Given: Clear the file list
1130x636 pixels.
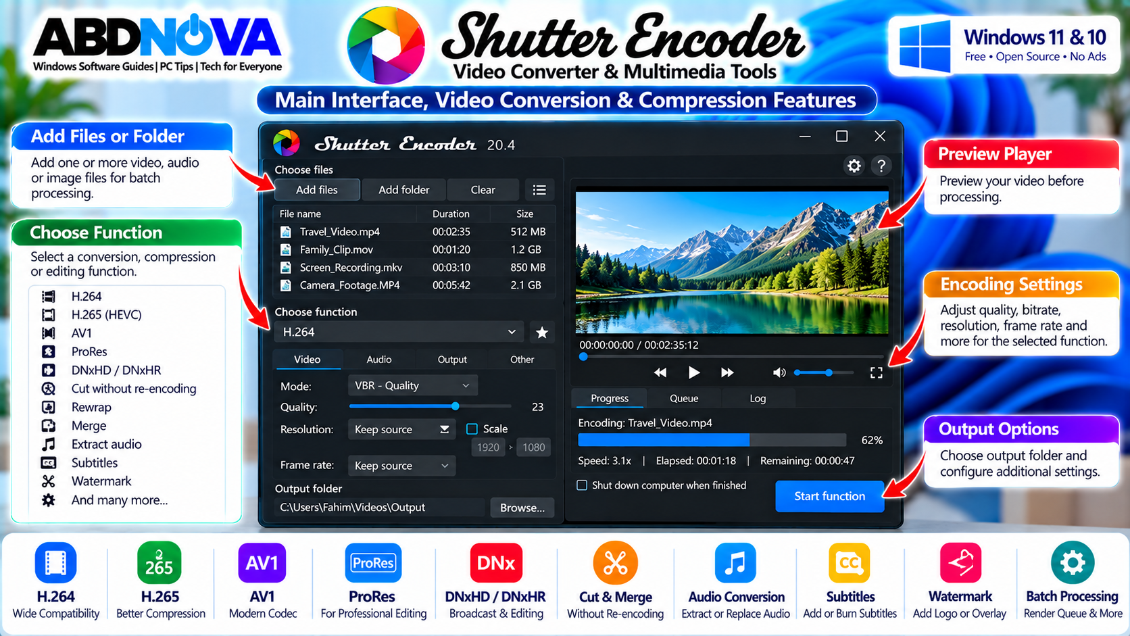Looking at the screenshot, I should pyautogui.click(x=483, y=190).
